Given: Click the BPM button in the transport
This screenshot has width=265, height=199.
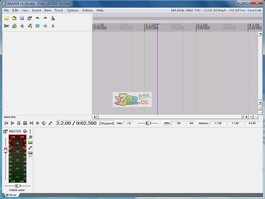Looking at the screenshot, I should pos(167,123).
